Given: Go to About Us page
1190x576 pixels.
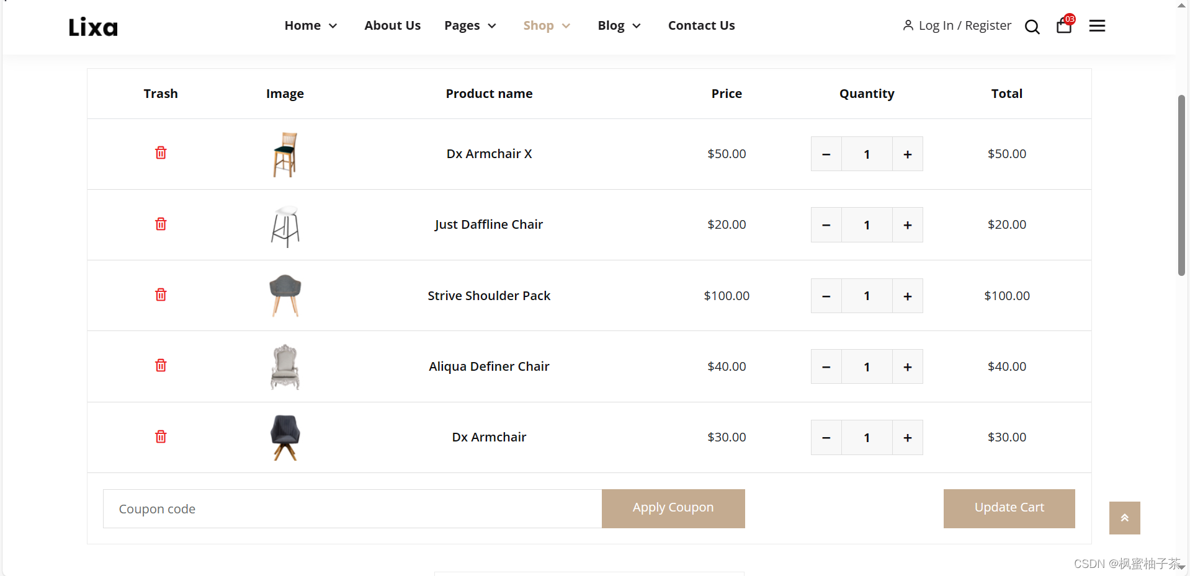Looking at the screenshot, I should click(392, 25).
